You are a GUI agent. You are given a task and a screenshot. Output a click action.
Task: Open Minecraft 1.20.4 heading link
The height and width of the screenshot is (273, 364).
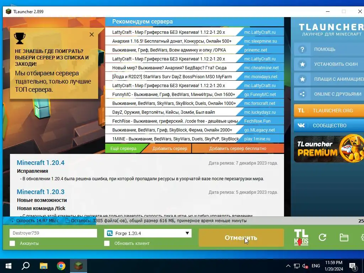41,163
